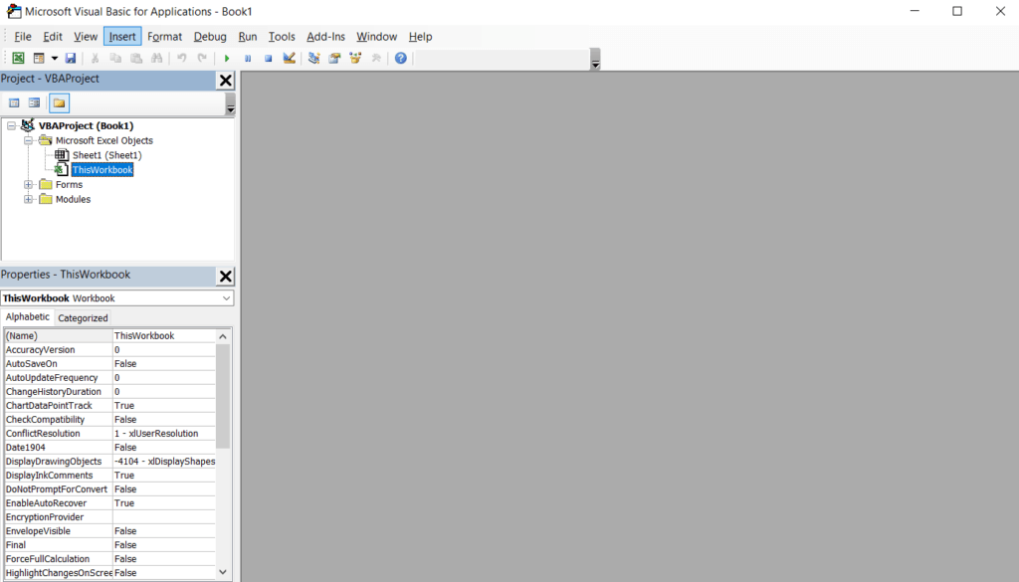Run macro with green play icon
Screen dimensions: 1019x582
pyautogui.click(x=227, y=59)
